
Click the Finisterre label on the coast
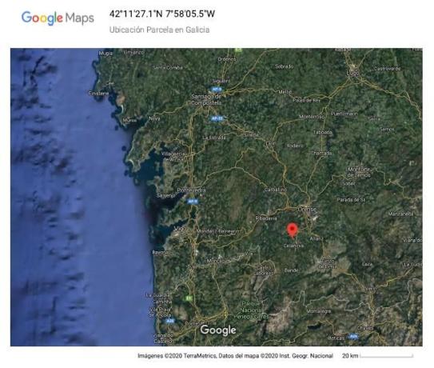point(99,94)
